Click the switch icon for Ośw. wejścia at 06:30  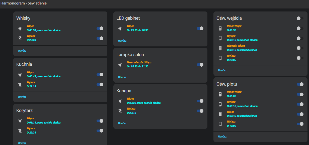(220, 28)
